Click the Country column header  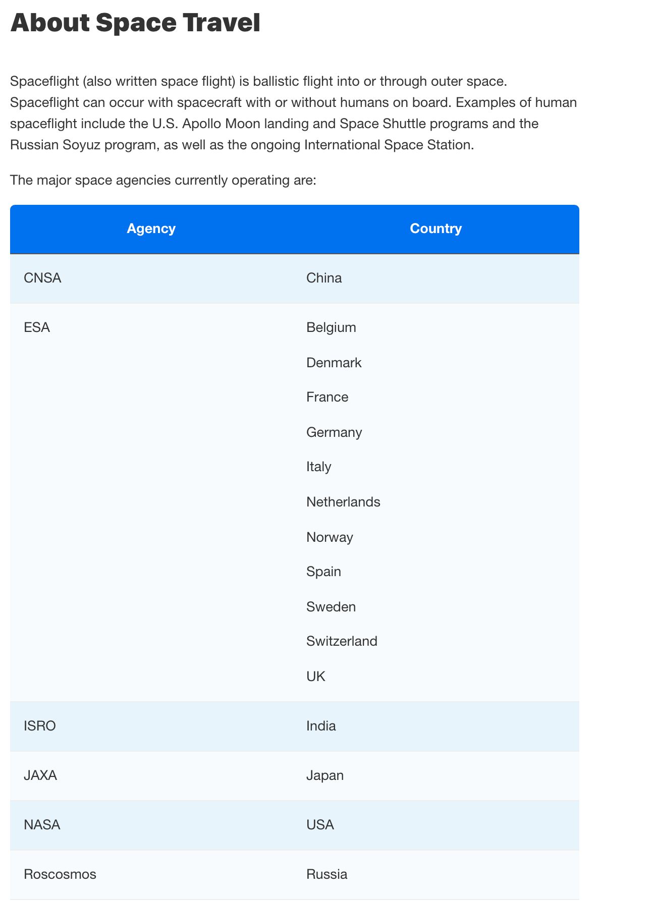click(x=435, y=229)
